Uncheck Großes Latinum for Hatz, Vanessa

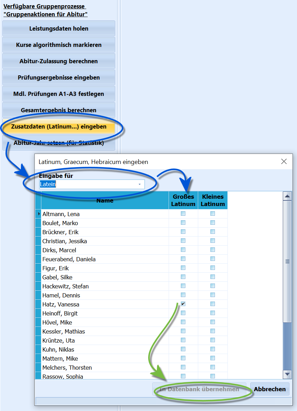(183, 304)
